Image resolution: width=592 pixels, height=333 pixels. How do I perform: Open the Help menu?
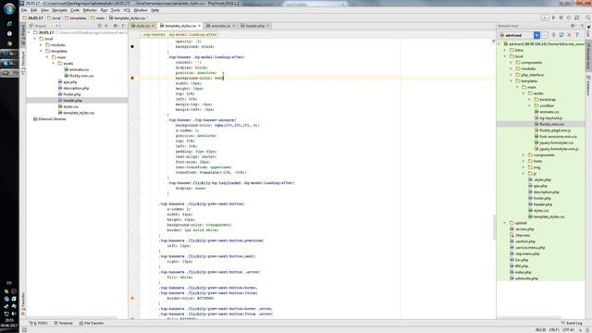pyautogui.click(x=154, y=10)
